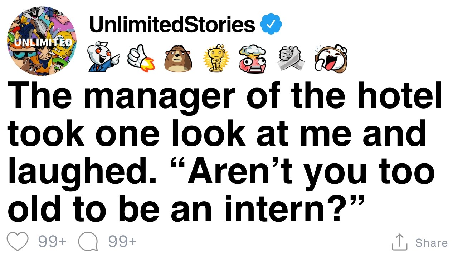Open comments via the speech bubble icon

coord(88,242)
